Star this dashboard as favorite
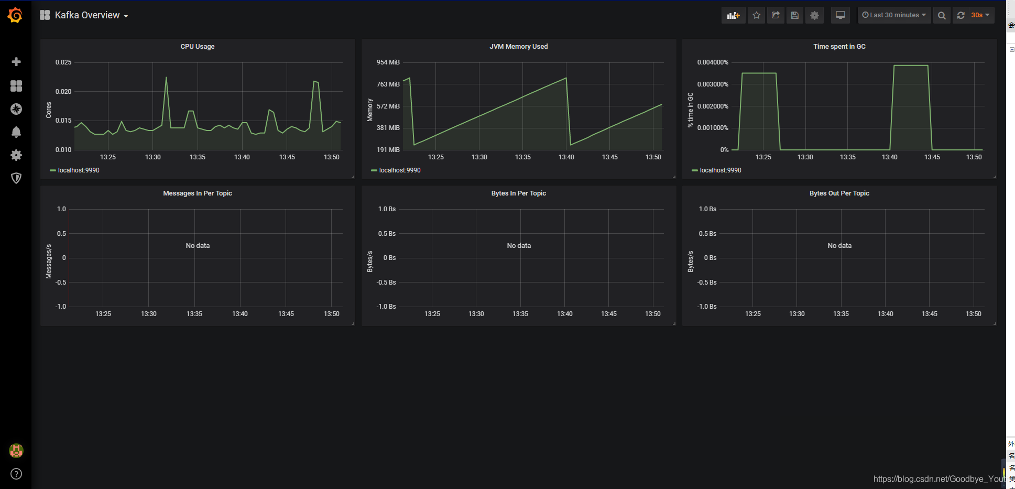1015x489 pixels. (756, 15)
